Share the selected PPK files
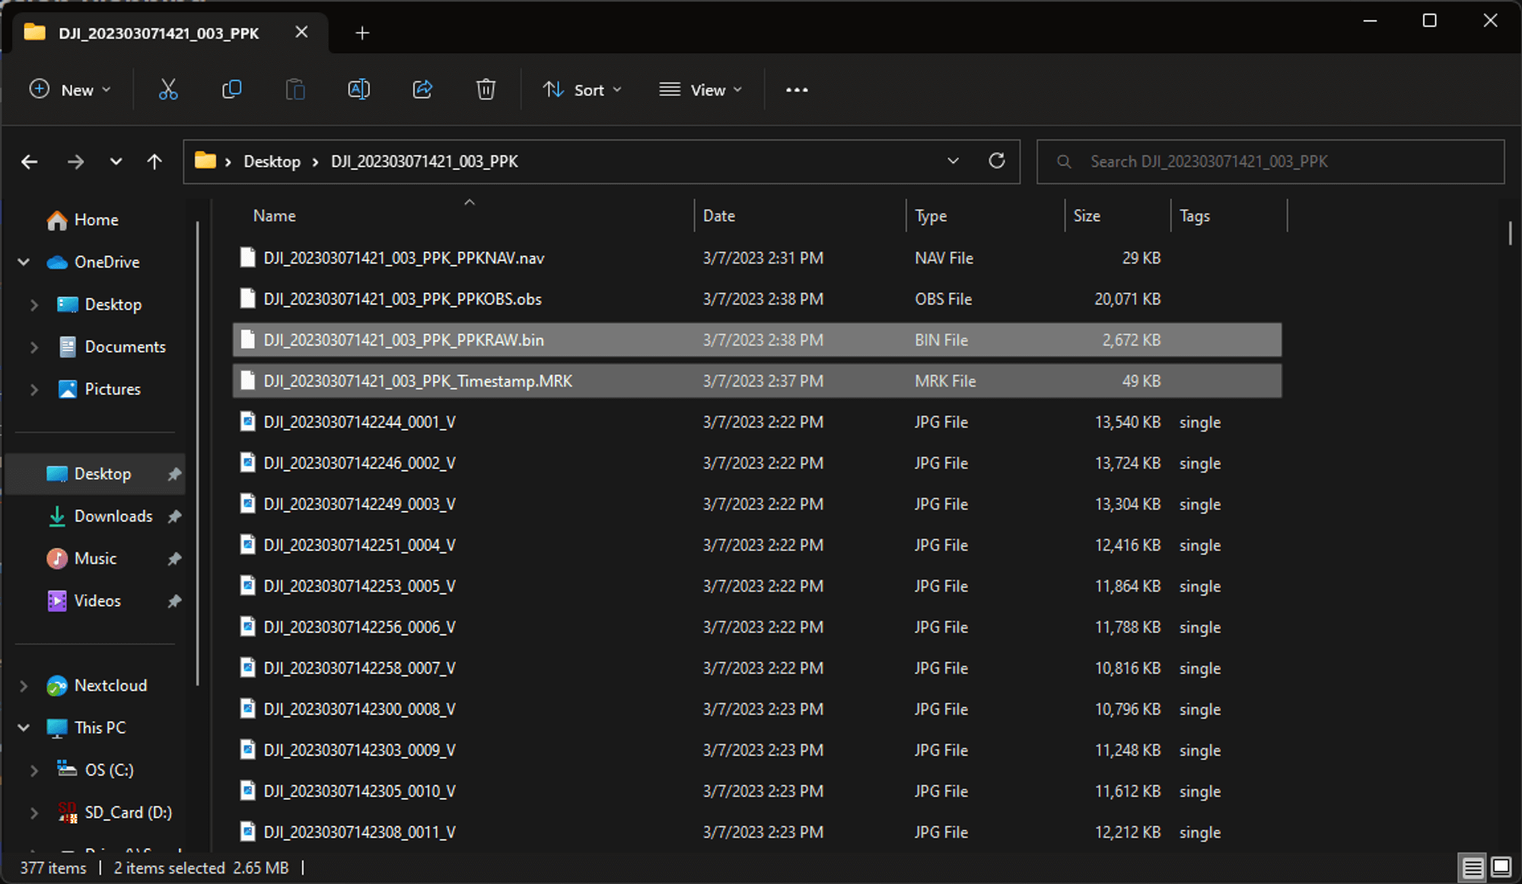Viewport: 1522px width, 884px height. [x=422, y=89]
